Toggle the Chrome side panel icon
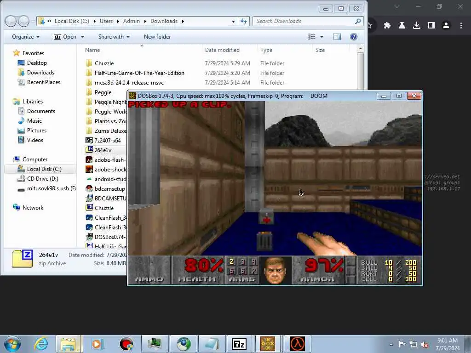This screenshot has height=353, width=471. click(431, 26)
